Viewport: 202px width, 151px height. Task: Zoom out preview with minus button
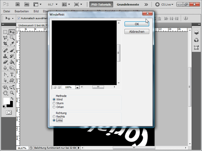pos(55,87)
